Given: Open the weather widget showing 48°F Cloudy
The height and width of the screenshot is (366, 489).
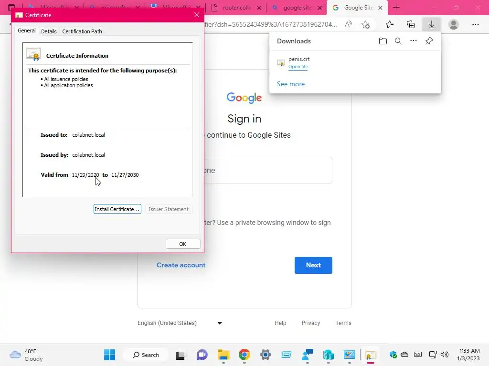Looking at the screenshot, I should 26,355.
